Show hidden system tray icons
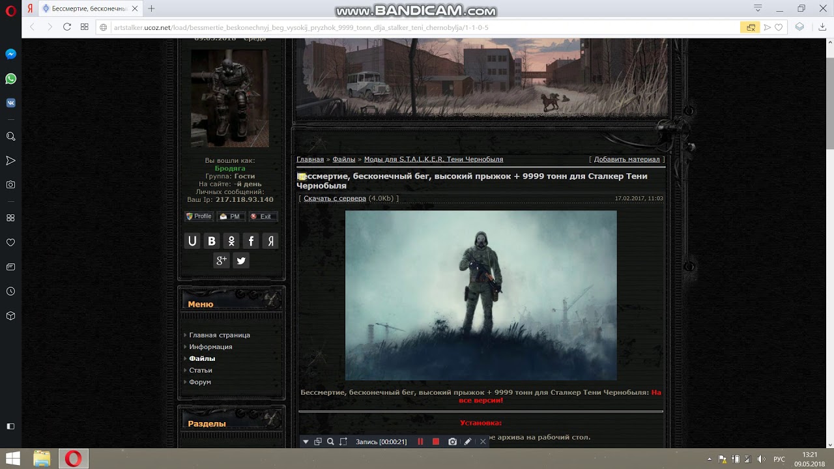Screen dimensions: 834x469 click(x=710, y=459)
